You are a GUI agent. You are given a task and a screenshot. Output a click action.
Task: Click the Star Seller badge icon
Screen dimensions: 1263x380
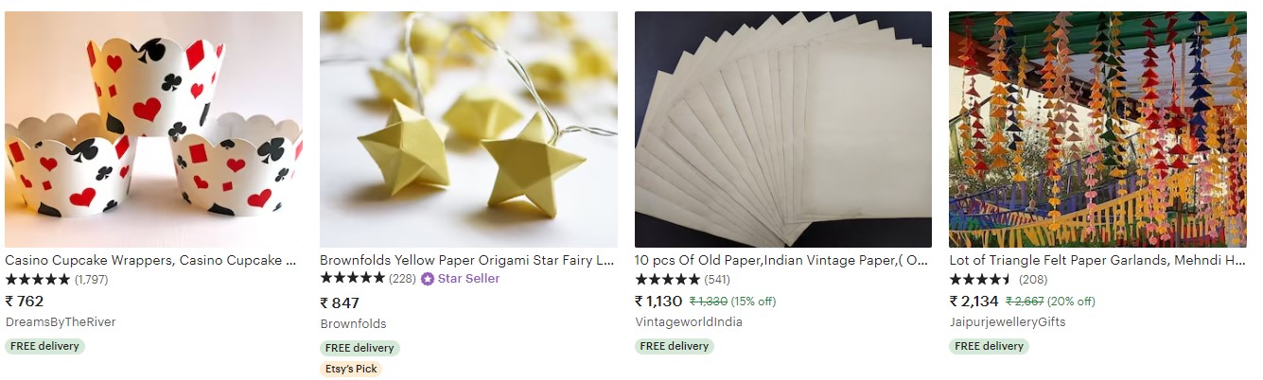(427, 279)
